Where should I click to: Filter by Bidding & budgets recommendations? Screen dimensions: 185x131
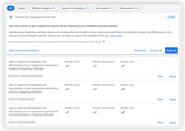coord(44,8)
